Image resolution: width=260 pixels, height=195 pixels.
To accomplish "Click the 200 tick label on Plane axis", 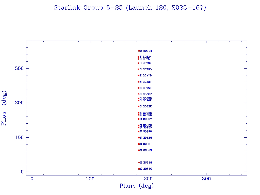I will click(x=148, y=179).
